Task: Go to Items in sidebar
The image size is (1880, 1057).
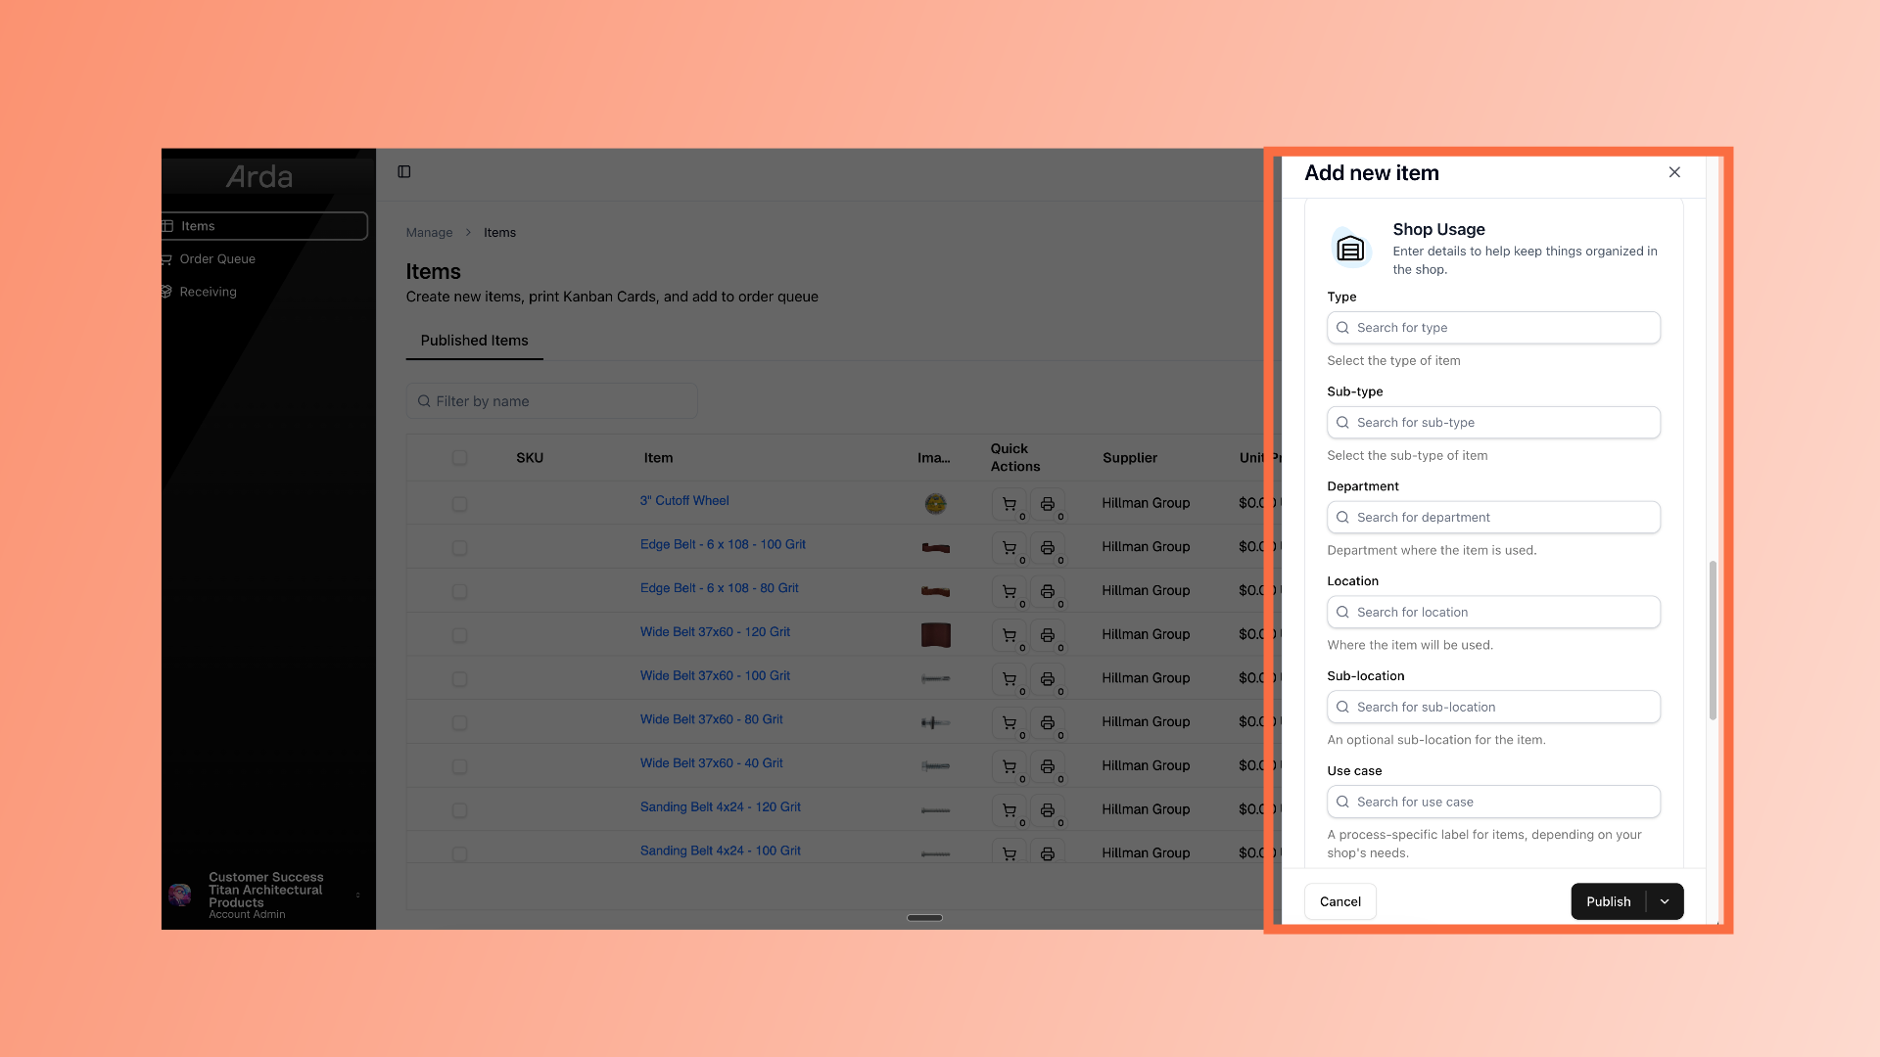Action: (x=264, y=226)
